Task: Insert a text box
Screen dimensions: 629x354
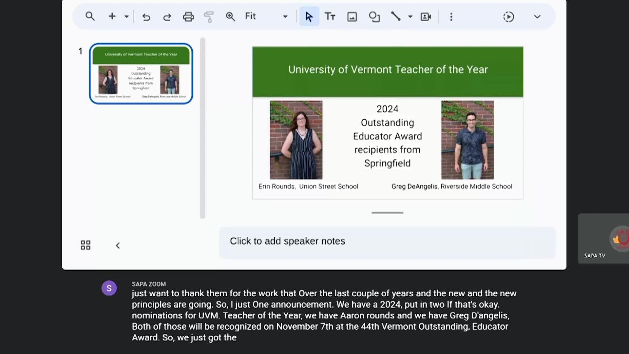Action: (x=330, y=16)
